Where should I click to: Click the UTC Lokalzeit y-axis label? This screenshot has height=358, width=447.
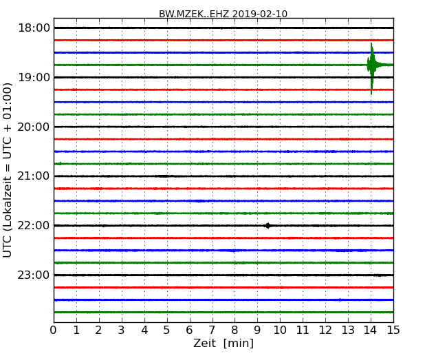(x=8, y=169)
